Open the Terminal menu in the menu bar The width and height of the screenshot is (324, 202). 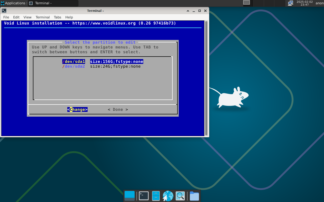[x=43, y=17]
